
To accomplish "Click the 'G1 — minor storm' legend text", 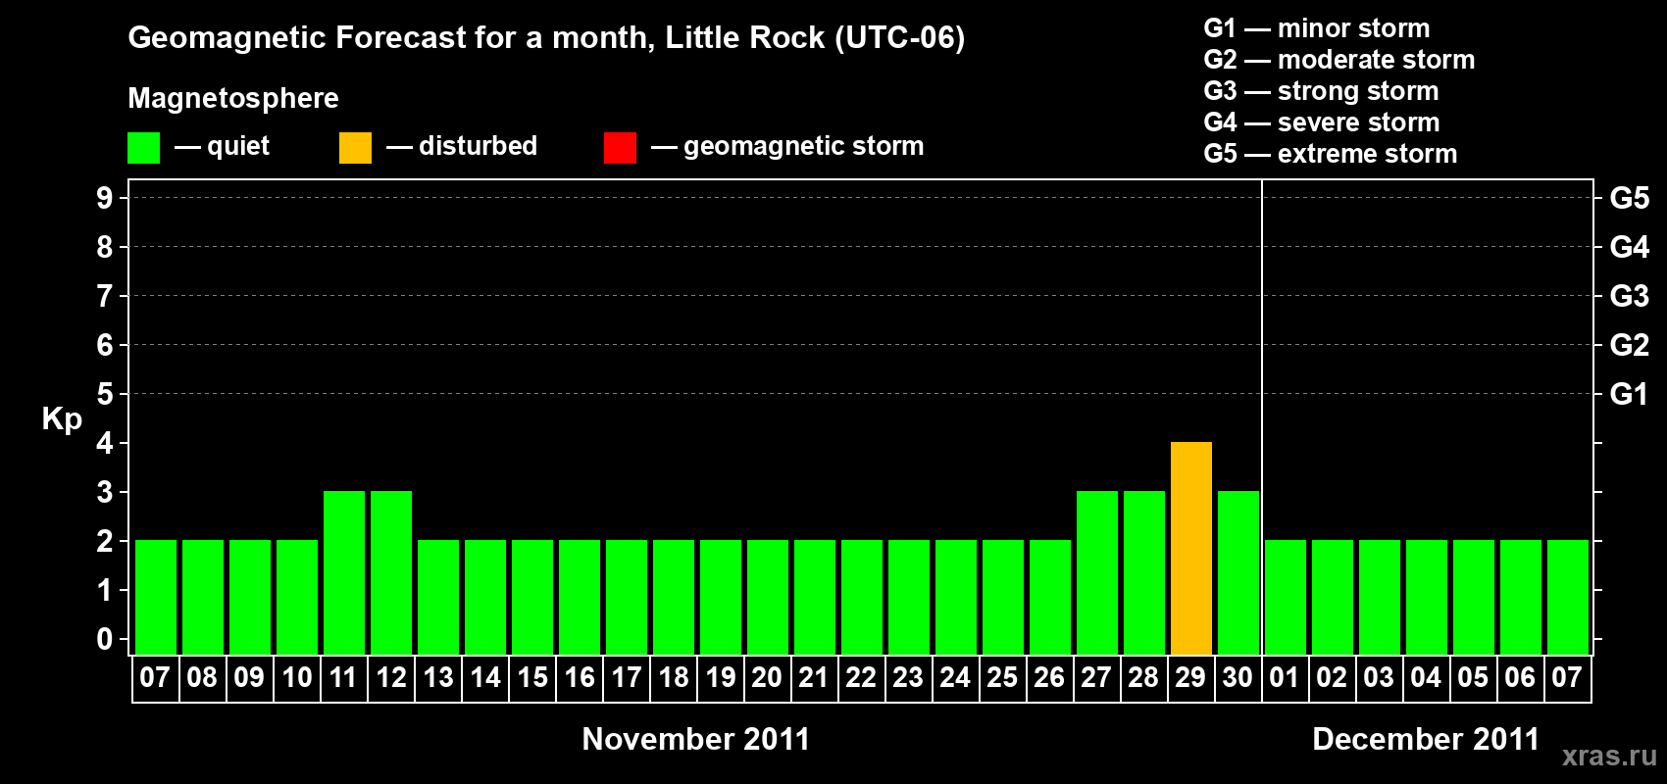I will [x=1317, y=28].
